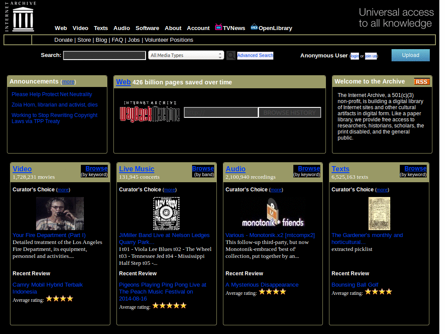
Task: Click the Video section heading
Action: [x=22, y=169]
